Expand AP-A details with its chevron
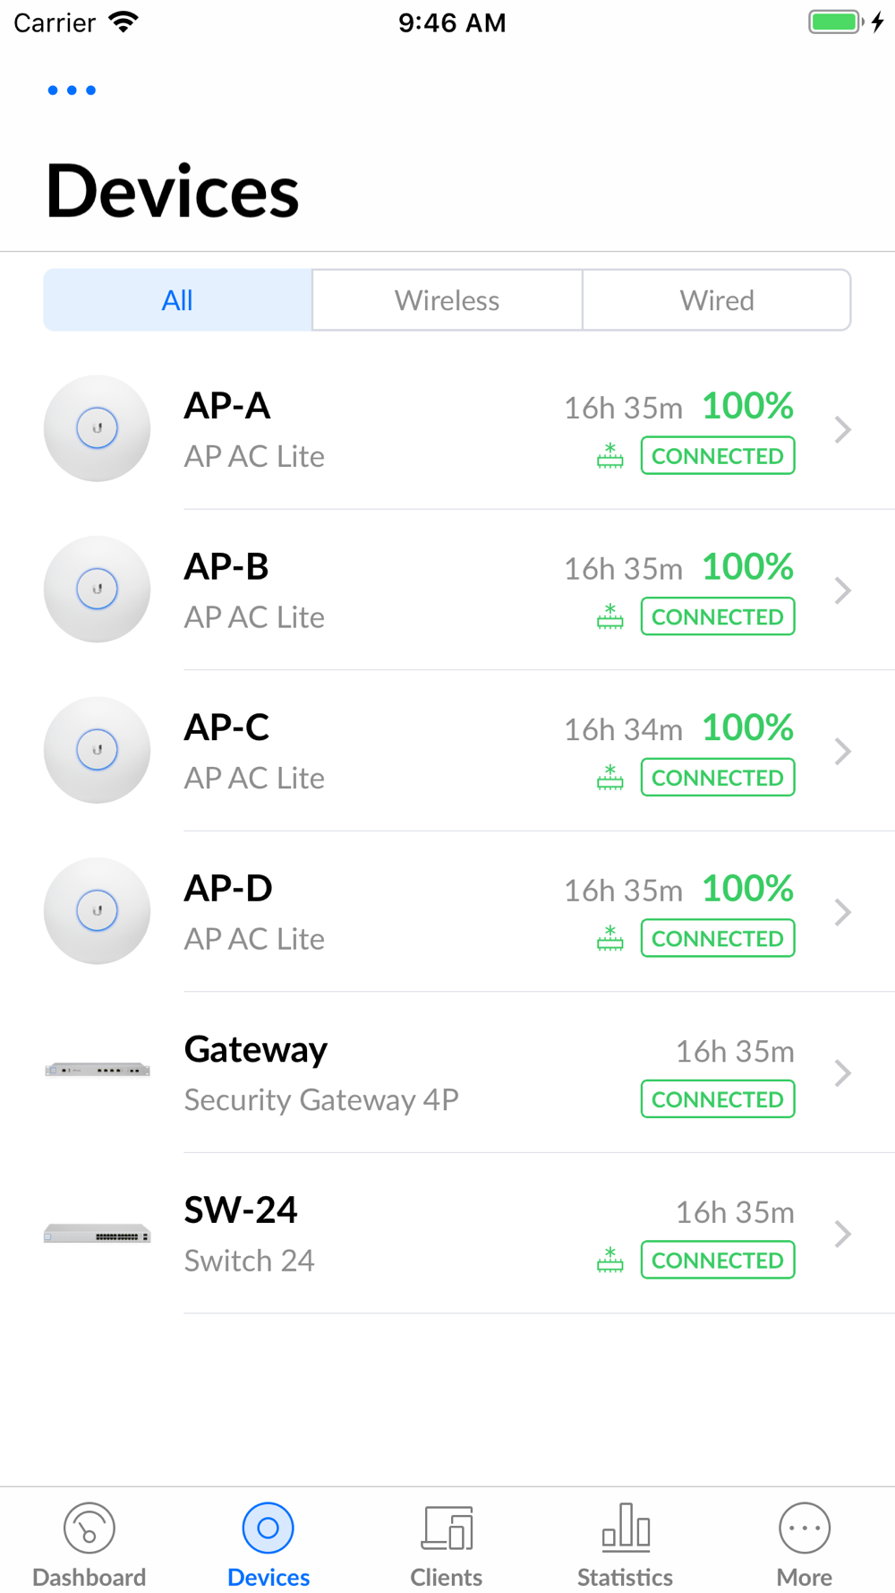Screen dimensions: 895x1593 (842, 430)
